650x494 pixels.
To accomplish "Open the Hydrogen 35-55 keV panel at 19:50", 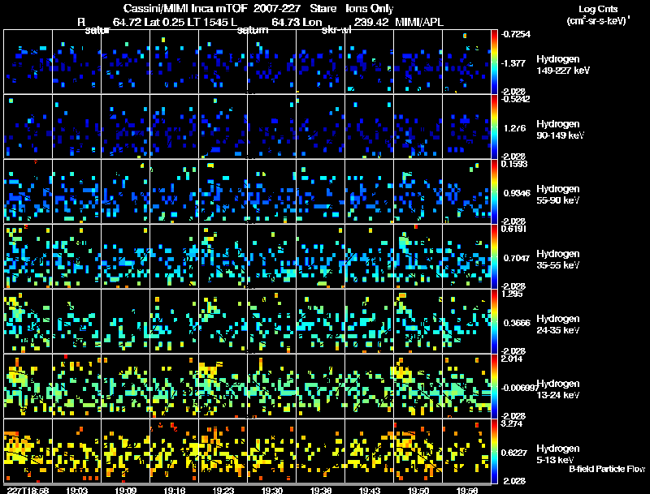I will pos(418,256).
